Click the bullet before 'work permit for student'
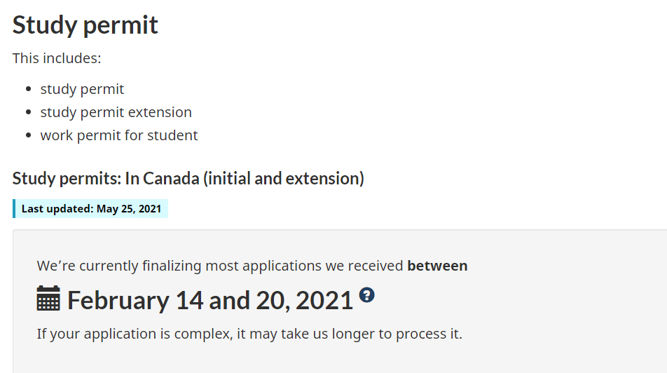This screenshot has width=667, height=373. (x=29, y=136)
